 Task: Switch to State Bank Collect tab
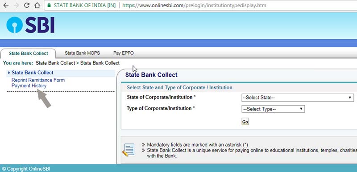pos(29,53)
